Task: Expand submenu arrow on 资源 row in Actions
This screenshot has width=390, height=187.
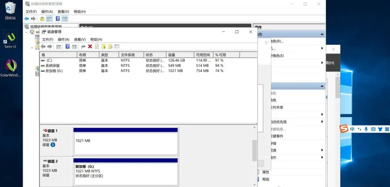Action: pyautogui.click(x=322, y=150)
